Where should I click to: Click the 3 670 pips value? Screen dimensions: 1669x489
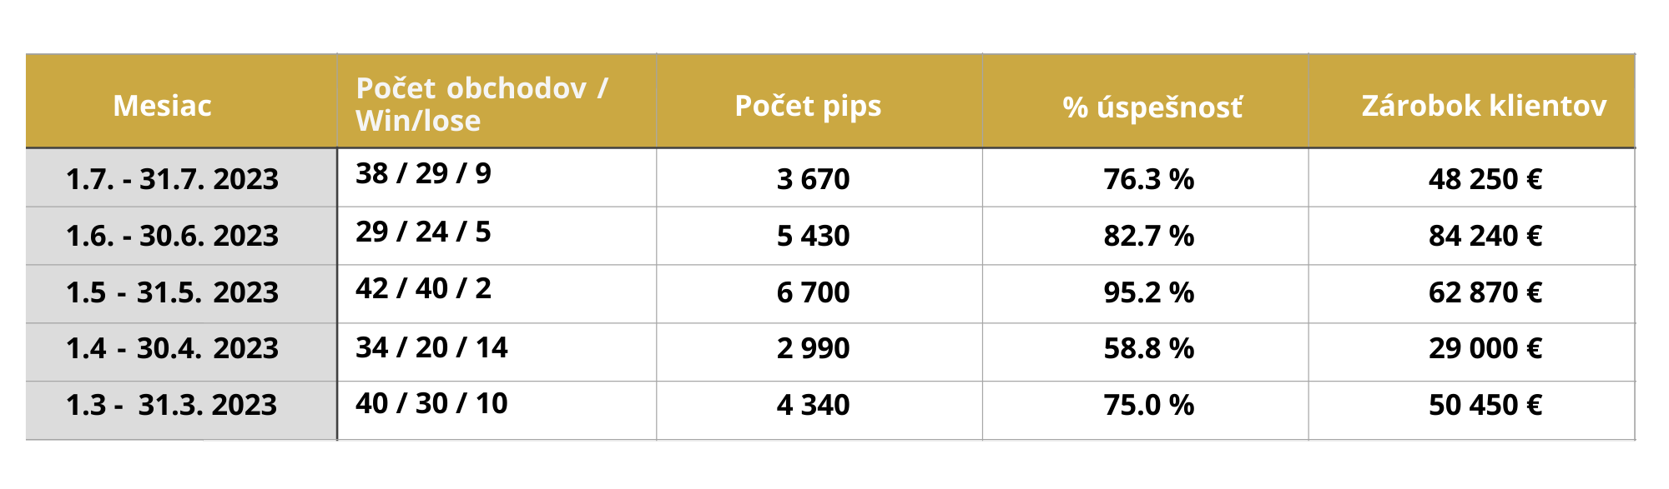coord(813,179)
